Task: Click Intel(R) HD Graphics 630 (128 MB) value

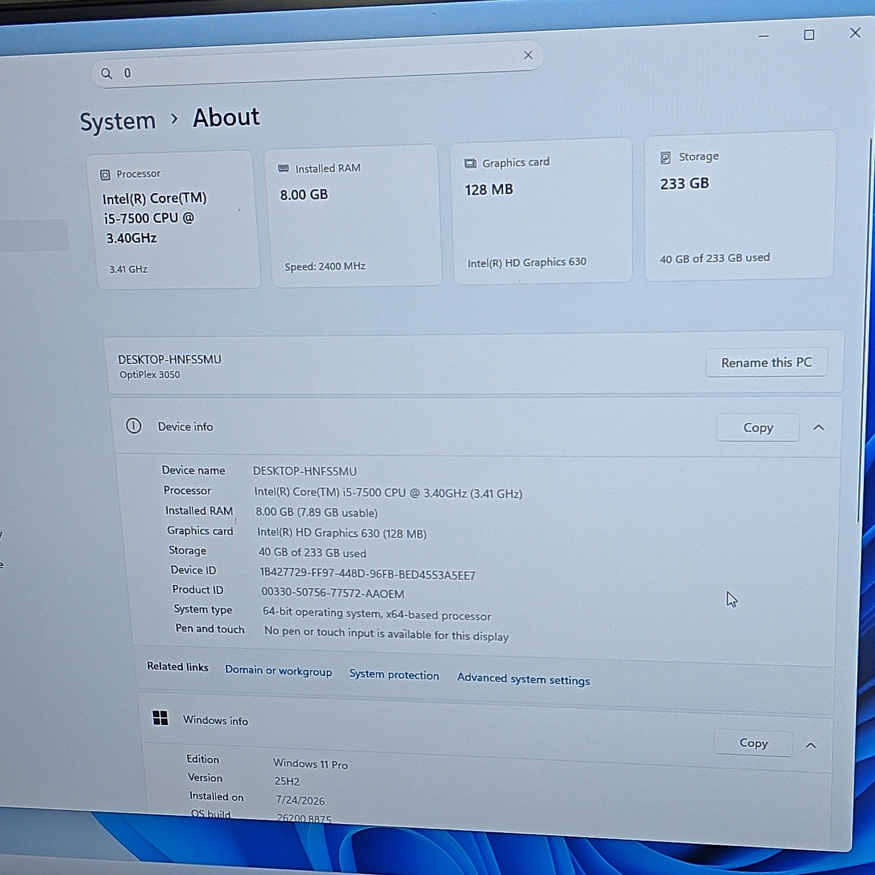Action: click(342, 533)
